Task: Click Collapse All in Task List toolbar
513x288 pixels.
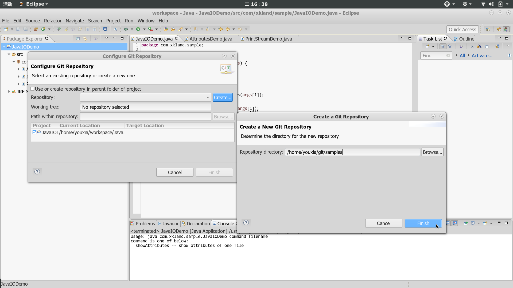Action: click(x=487, y=46)
